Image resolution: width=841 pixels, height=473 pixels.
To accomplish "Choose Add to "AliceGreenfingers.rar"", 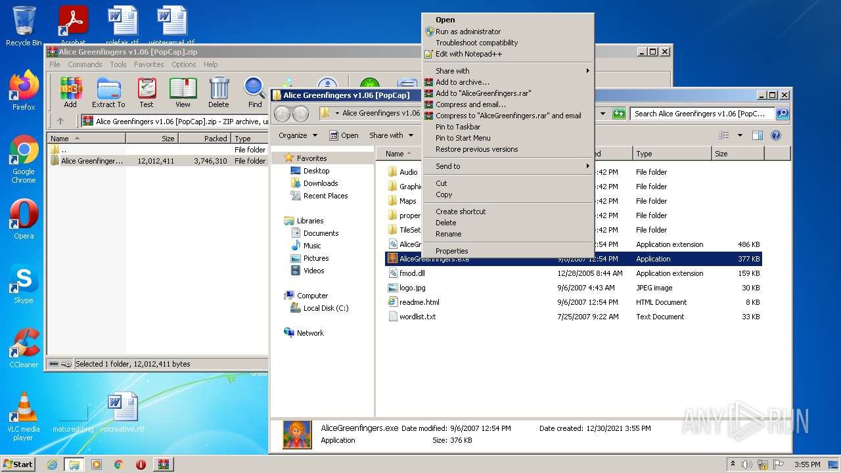I will [483, 93].
